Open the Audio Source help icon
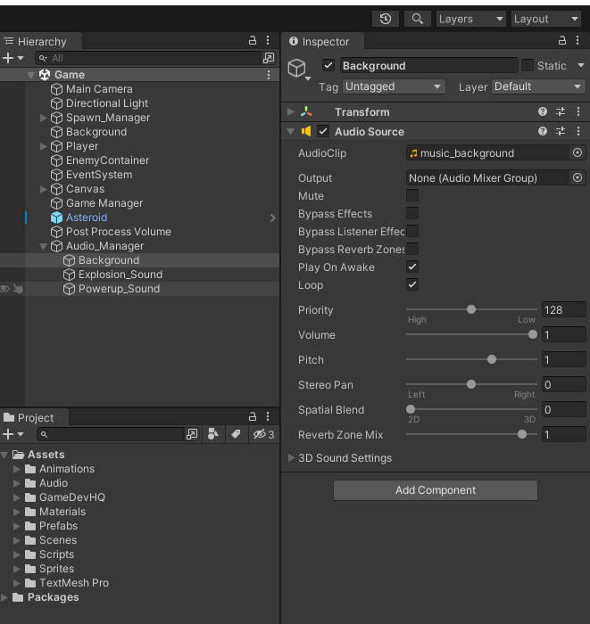This screenshot has height=624, width=590. click(542, 131)
